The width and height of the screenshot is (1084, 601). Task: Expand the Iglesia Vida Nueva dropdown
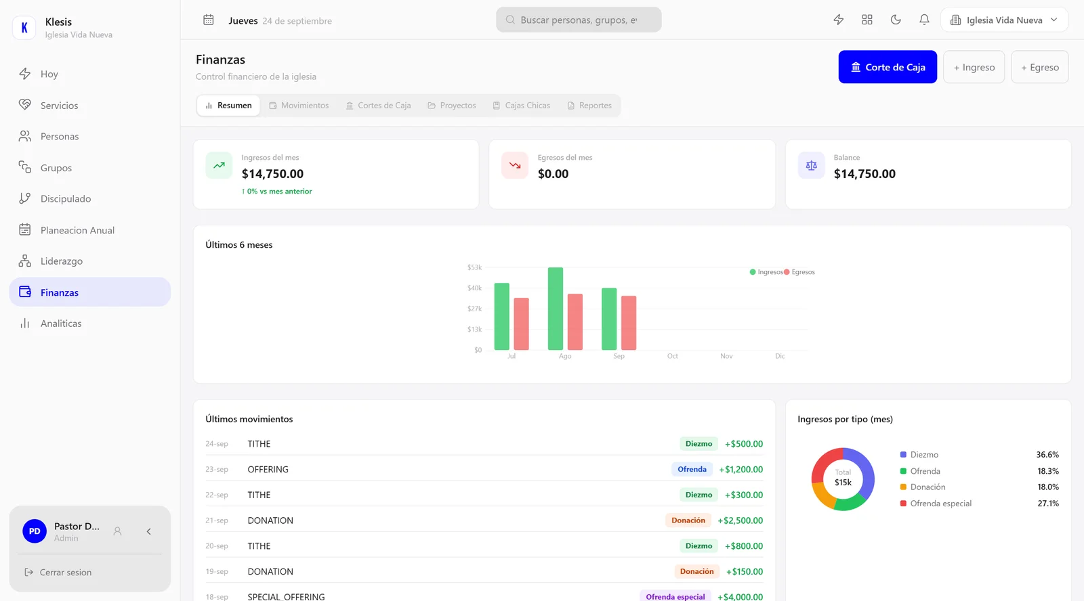click(x=1004, y=20)
